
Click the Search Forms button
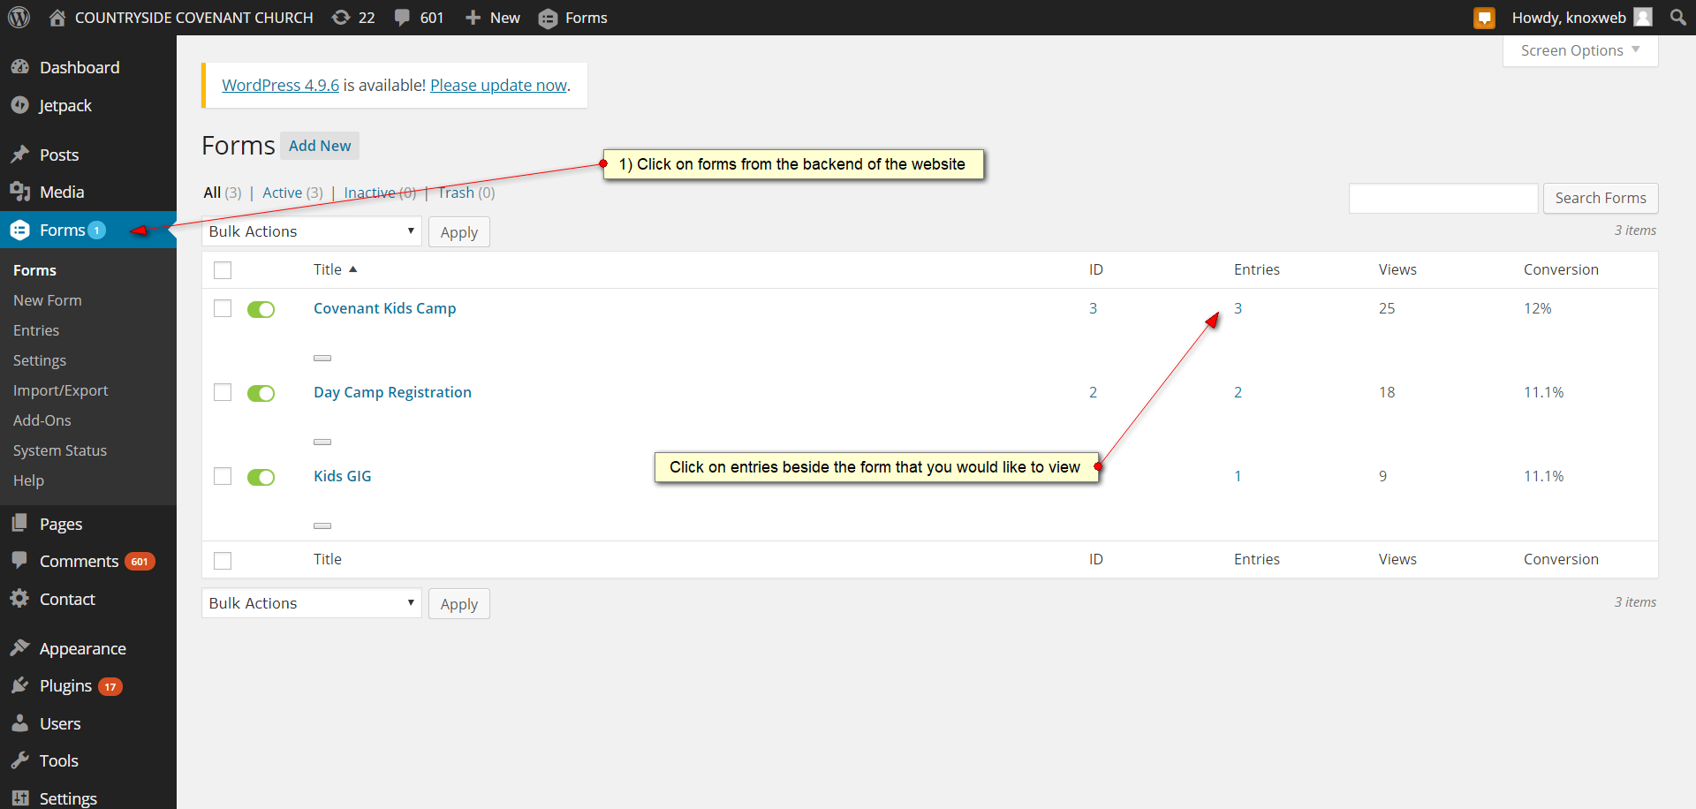coord(1601,198)
